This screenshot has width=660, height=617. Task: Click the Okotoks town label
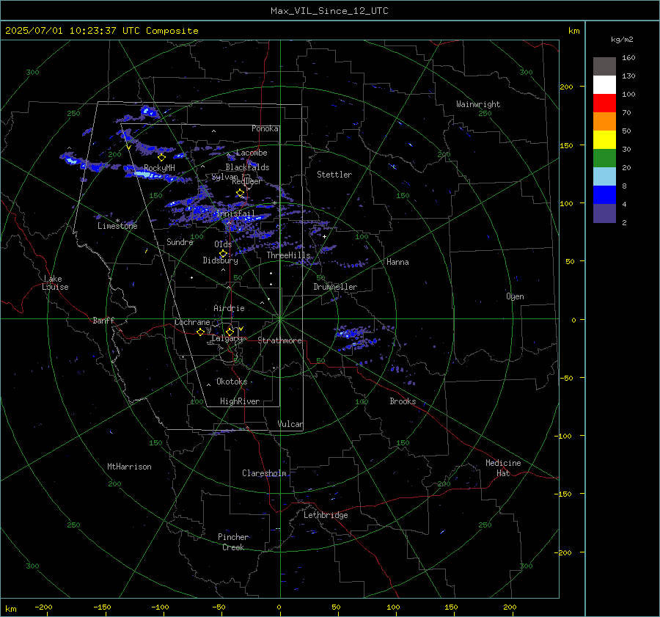point(232,381)
